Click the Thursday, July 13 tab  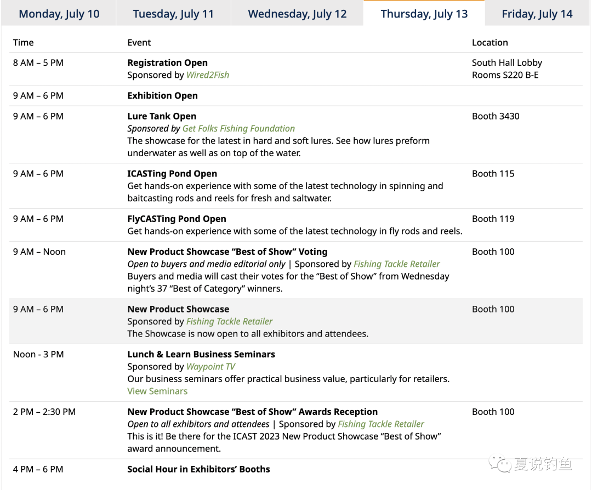point(424,14)
